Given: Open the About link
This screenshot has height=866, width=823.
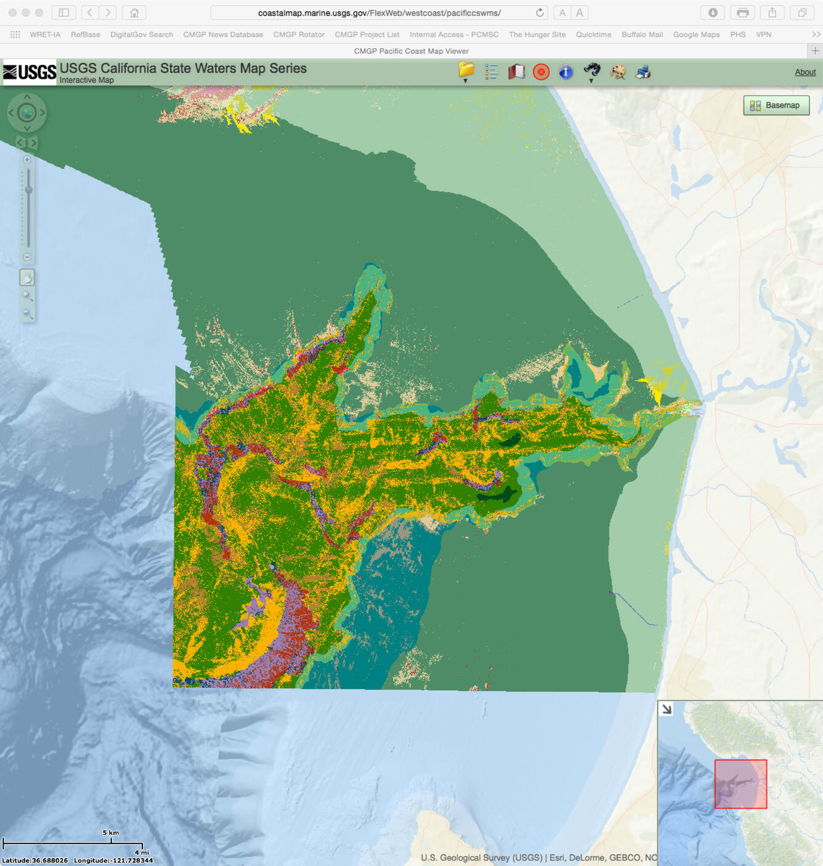Looking at the screenshot, I should coord(805,72).
